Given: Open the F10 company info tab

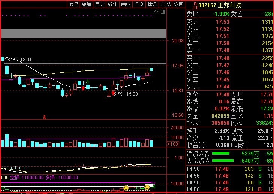Looking at the screenshot, I should pos(139,4).
